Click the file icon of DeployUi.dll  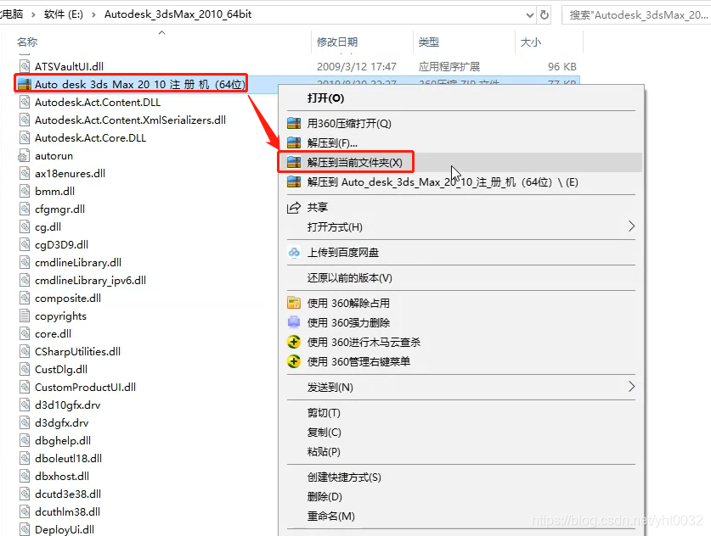pos(25,529)
